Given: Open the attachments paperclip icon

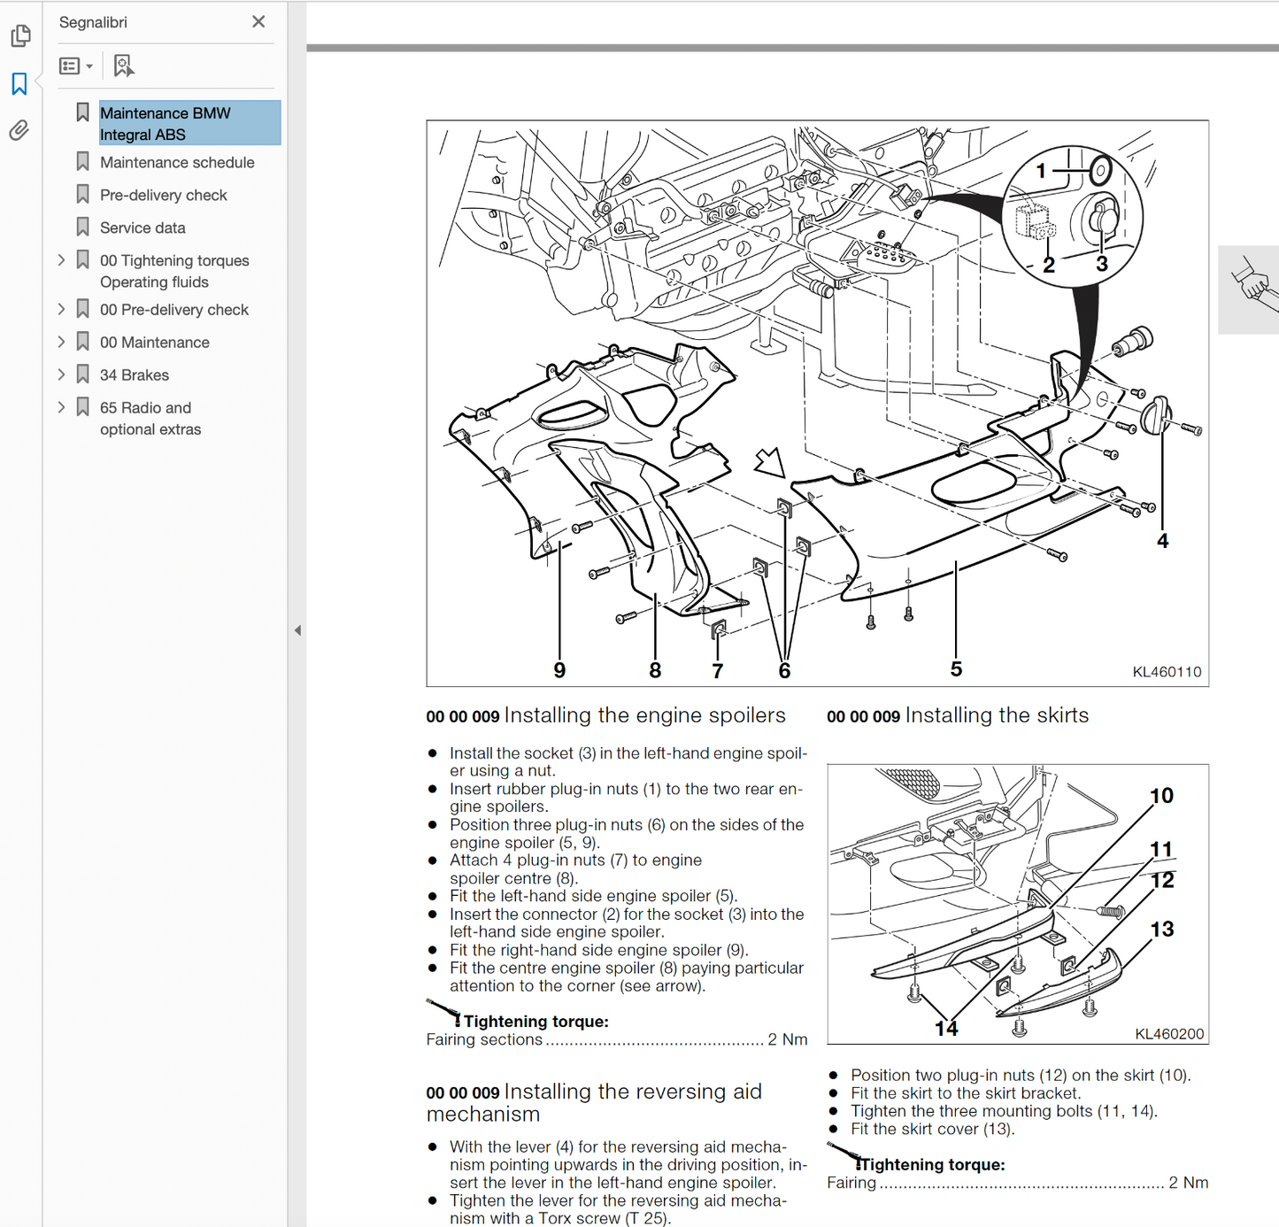Looking at the screenshot, I should (x=19, y=131).
